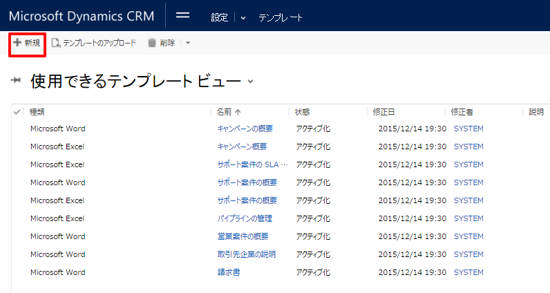
Task: Open the 営業案件の概要 template link
Action: [243, 236]
